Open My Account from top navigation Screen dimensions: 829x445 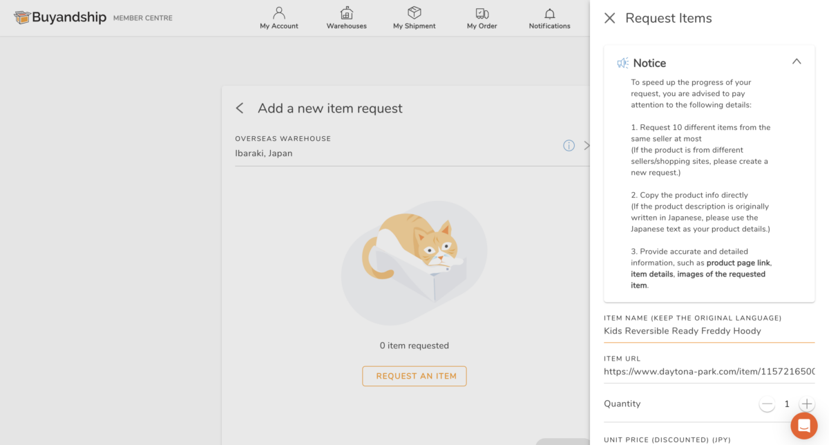coord(279,13)
